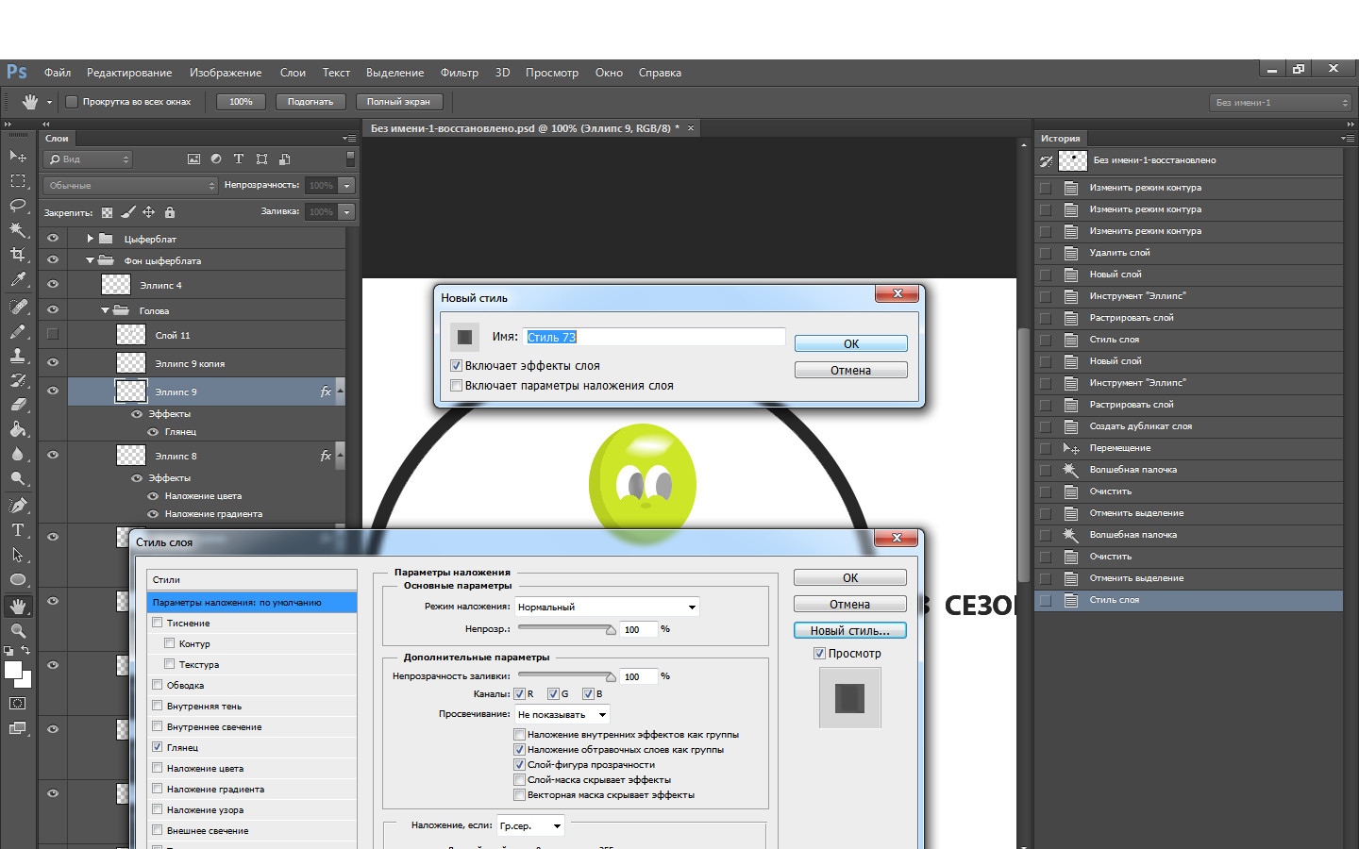Select the Eyedropper tool

click(18, 279)
